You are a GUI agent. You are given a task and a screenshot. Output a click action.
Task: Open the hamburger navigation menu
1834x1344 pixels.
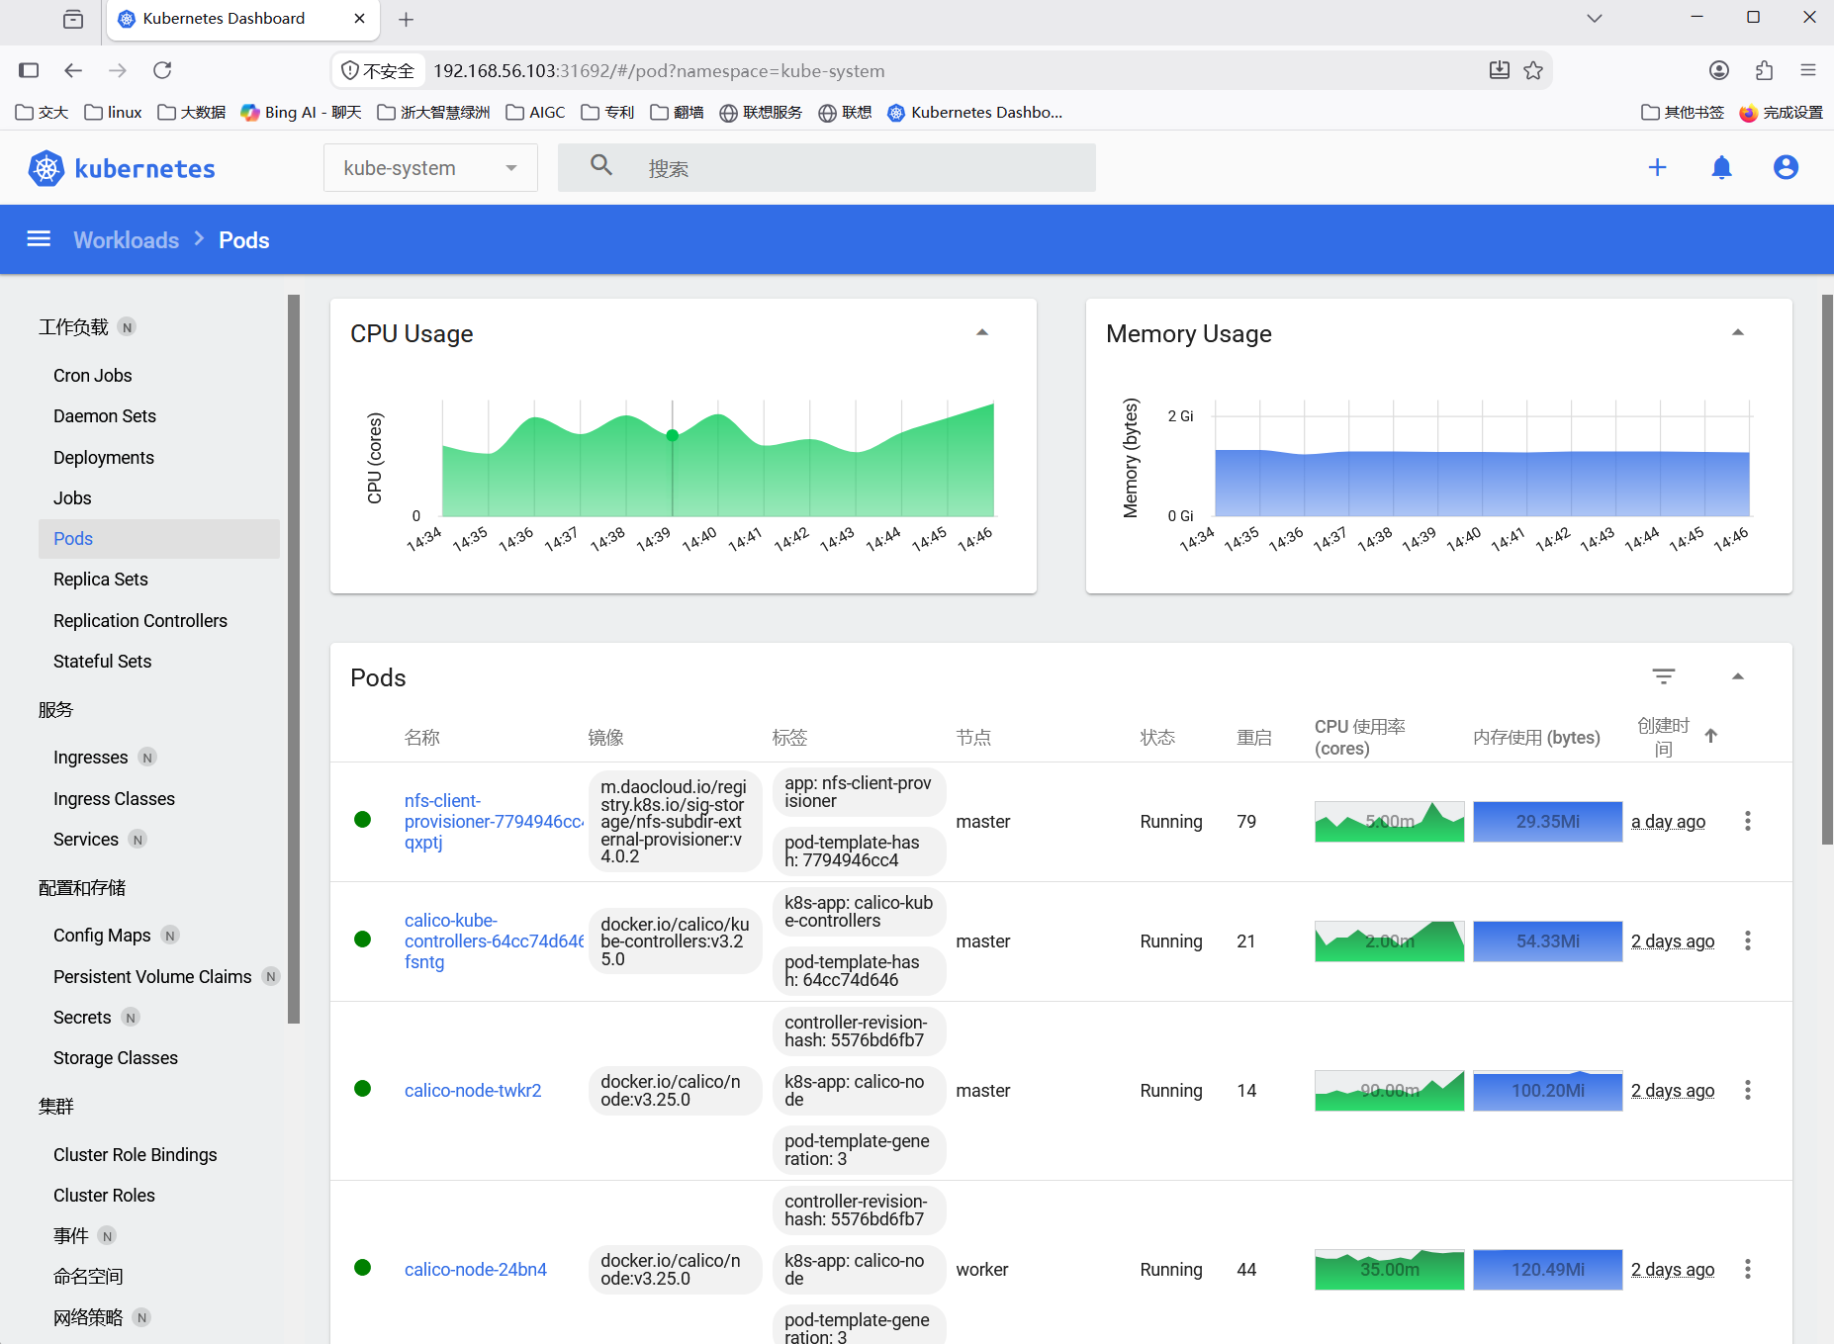point(39,239)
